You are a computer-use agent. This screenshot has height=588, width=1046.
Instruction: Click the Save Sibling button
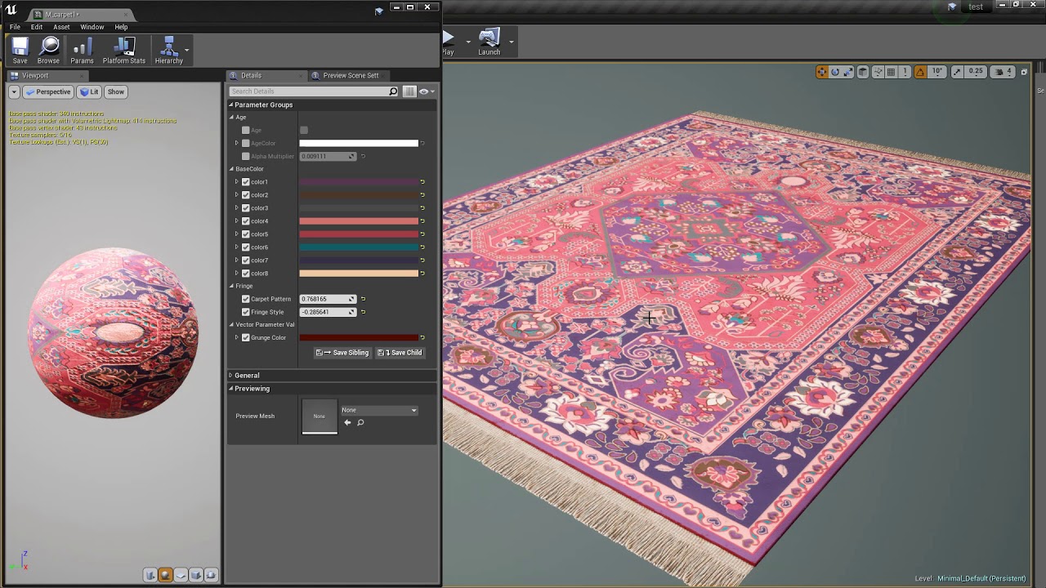point(342,353)
